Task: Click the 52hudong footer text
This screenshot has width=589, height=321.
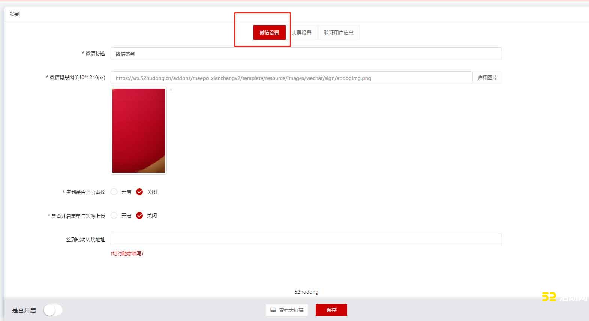Action: tap(306, 292)
